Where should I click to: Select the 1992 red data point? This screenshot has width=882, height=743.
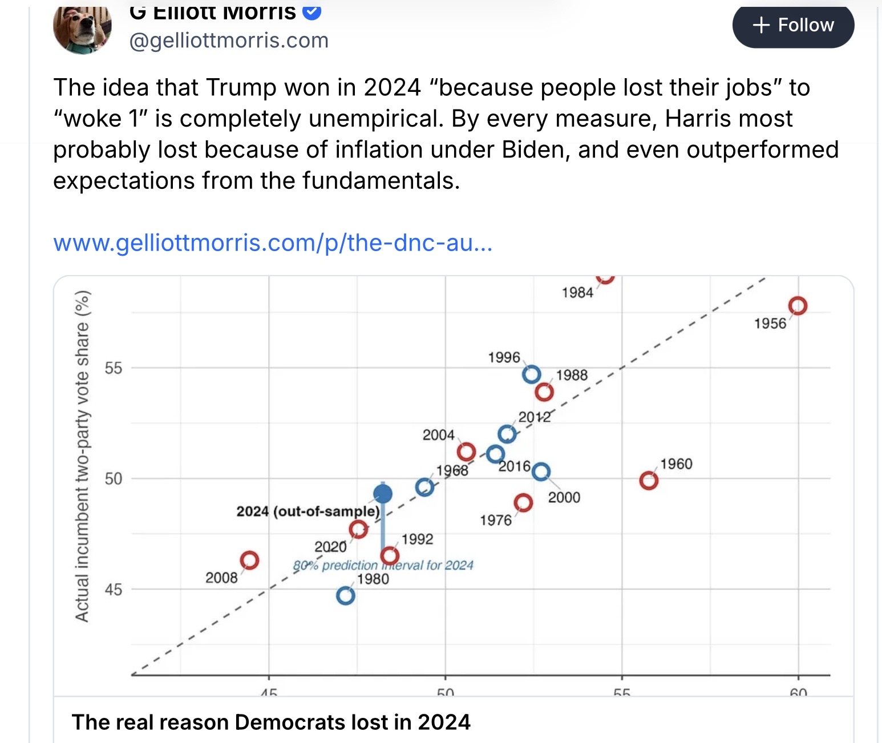click(x=390, y=555)
